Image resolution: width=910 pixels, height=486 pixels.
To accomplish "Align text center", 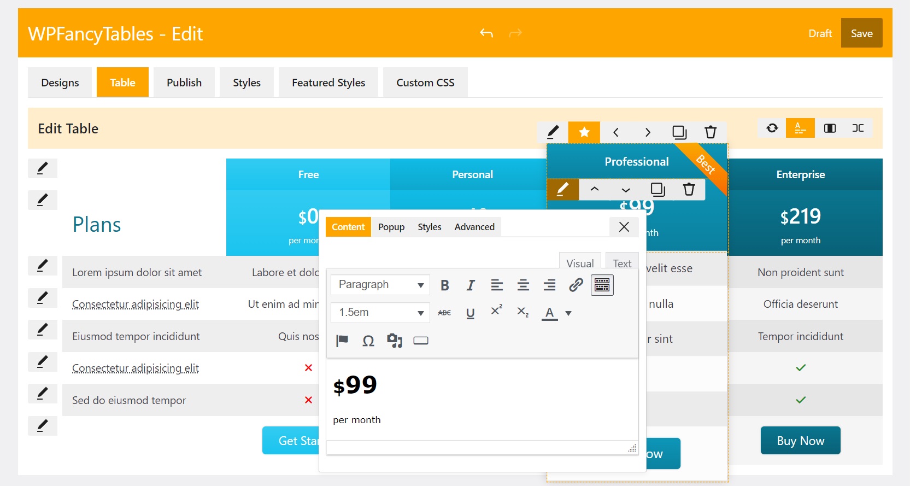I will click(523, 285).
